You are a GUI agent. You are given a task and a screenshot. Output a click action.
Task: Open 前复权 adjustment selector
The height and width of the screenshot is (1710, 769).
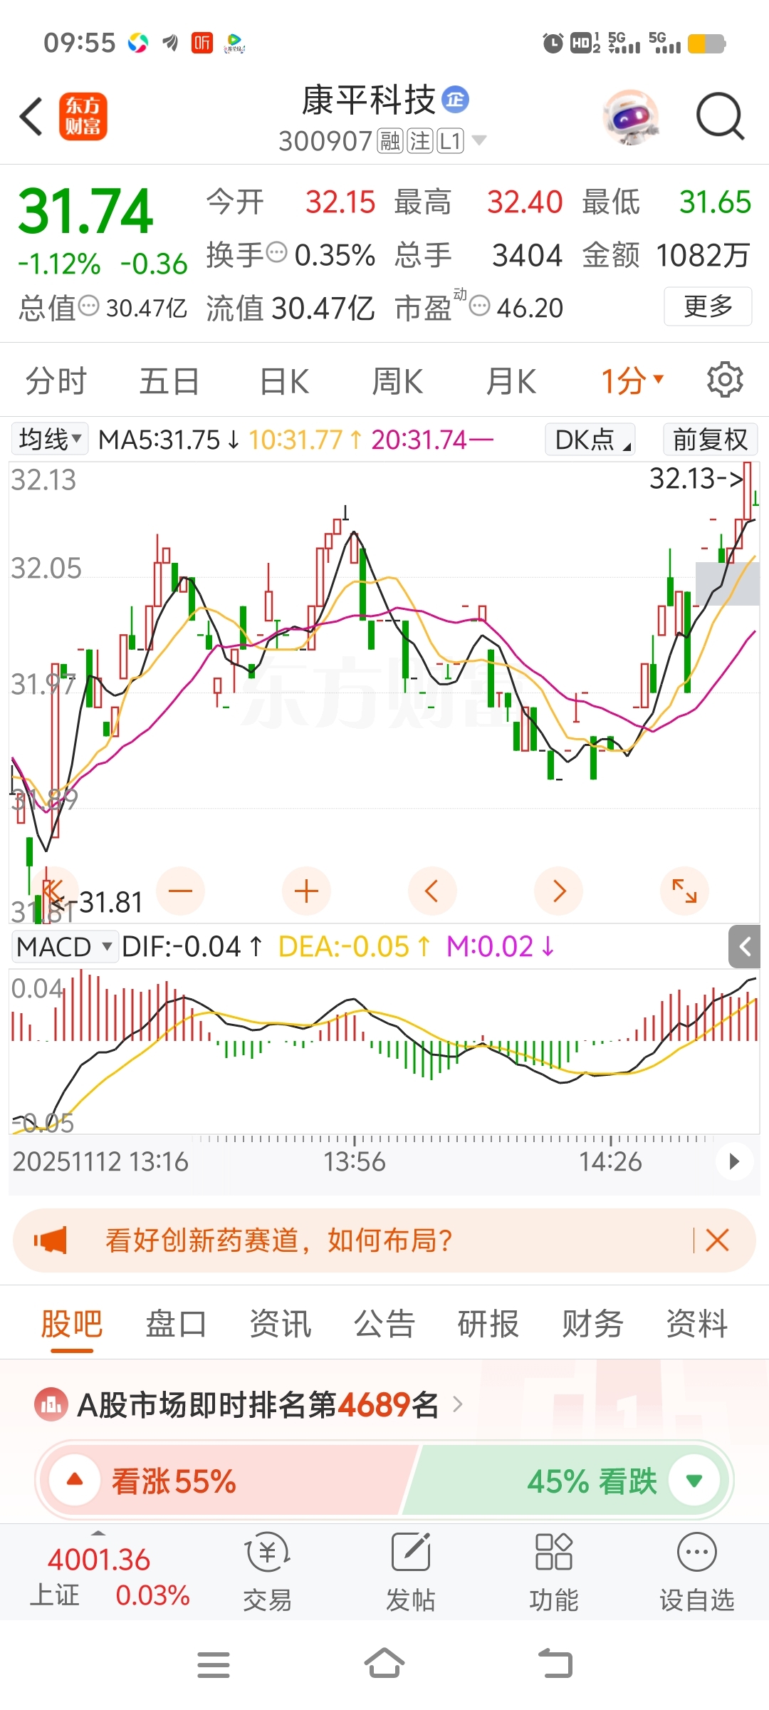710,439
